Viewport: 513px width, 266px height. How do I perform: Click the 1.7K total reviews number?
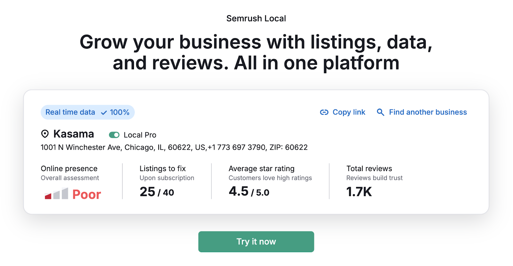click(x=359, y=192)
